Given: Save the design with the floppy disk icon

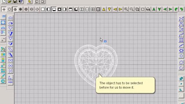Looking at the screenshot, I should (15, 1).
